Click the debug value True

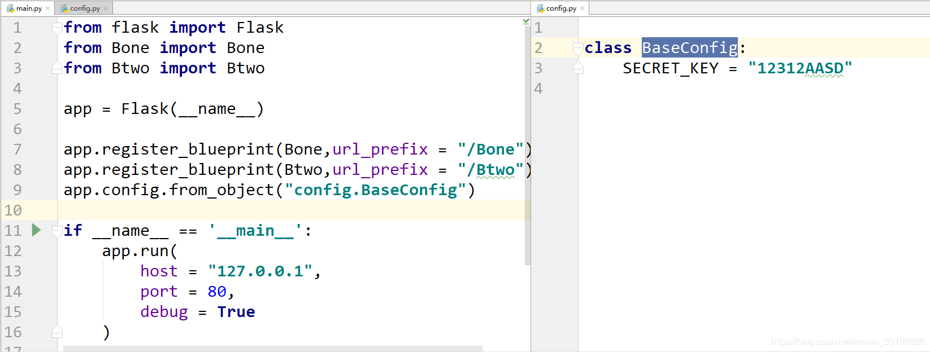(x=236, y=312)
